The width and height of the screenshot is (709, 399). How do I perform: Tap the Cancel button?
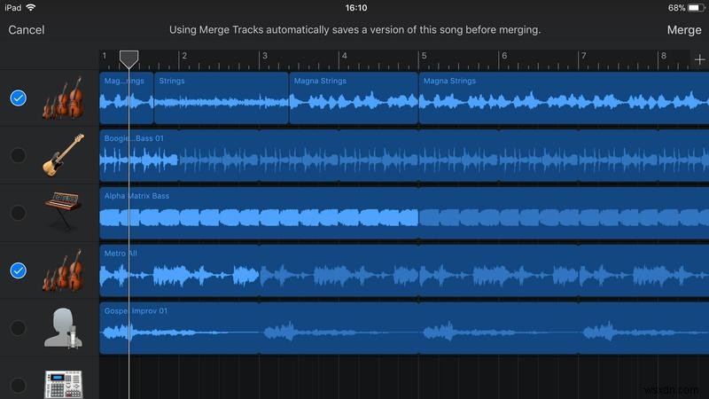pyautogui.click(x=27, y=30)
